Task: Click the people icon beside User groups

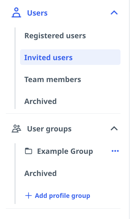Action: point(16,129)
